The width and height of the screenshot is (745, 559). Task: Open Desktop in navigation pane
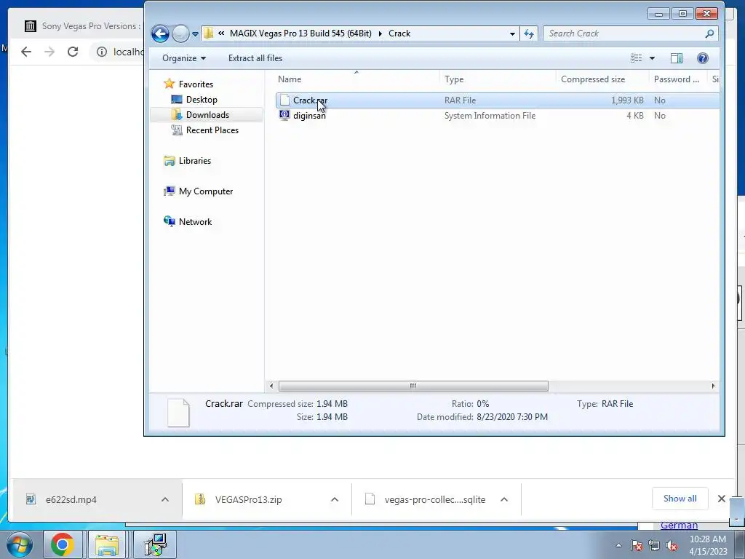click(x=202, y=99)
